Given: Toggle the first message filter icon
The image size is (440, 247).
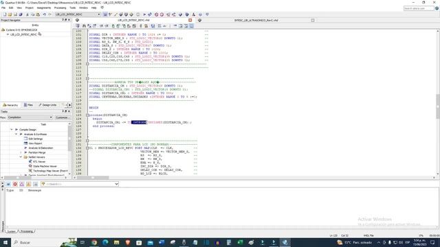Looking at the screenshot, I should click(8, 184).
